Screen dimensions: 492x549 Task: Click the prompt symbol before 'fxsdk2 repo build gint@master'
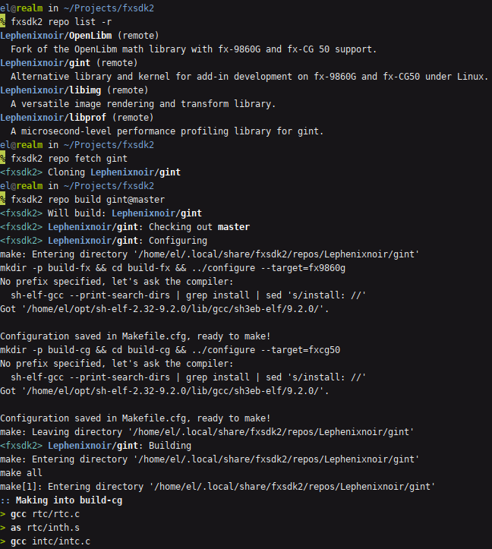(2, 198)
